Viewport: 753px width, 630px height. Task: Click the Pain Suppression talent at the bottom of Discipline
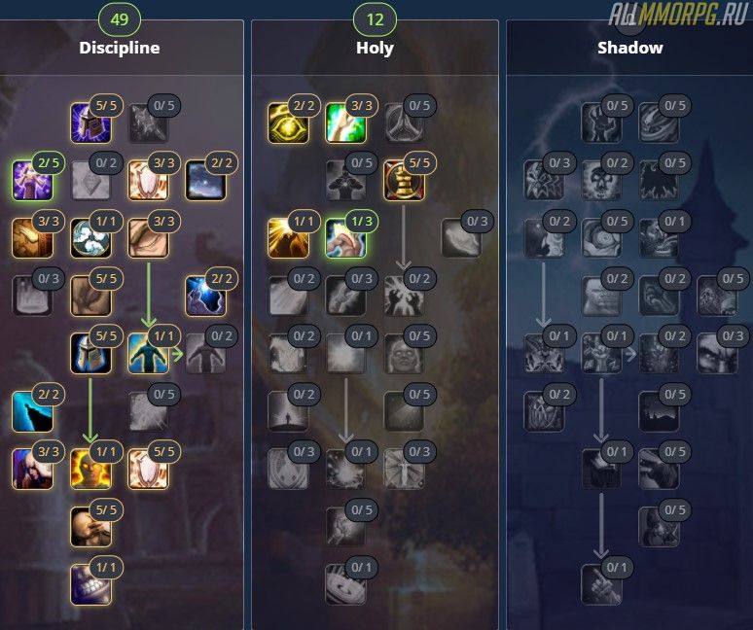point(90,584)
